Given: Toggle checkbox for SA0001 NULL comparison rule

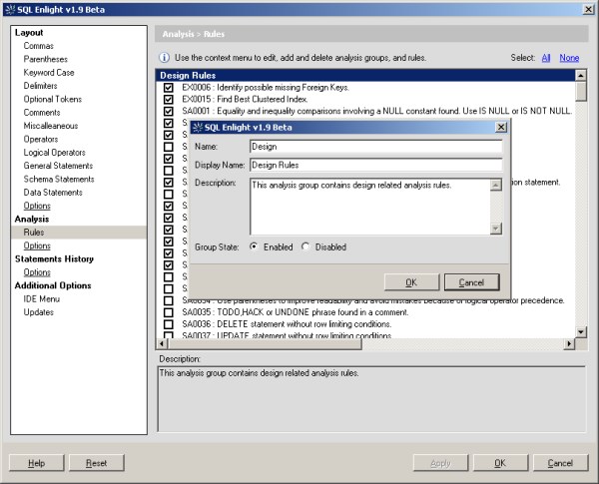Looking at the screenshot, I should click(x=168, y=111).
